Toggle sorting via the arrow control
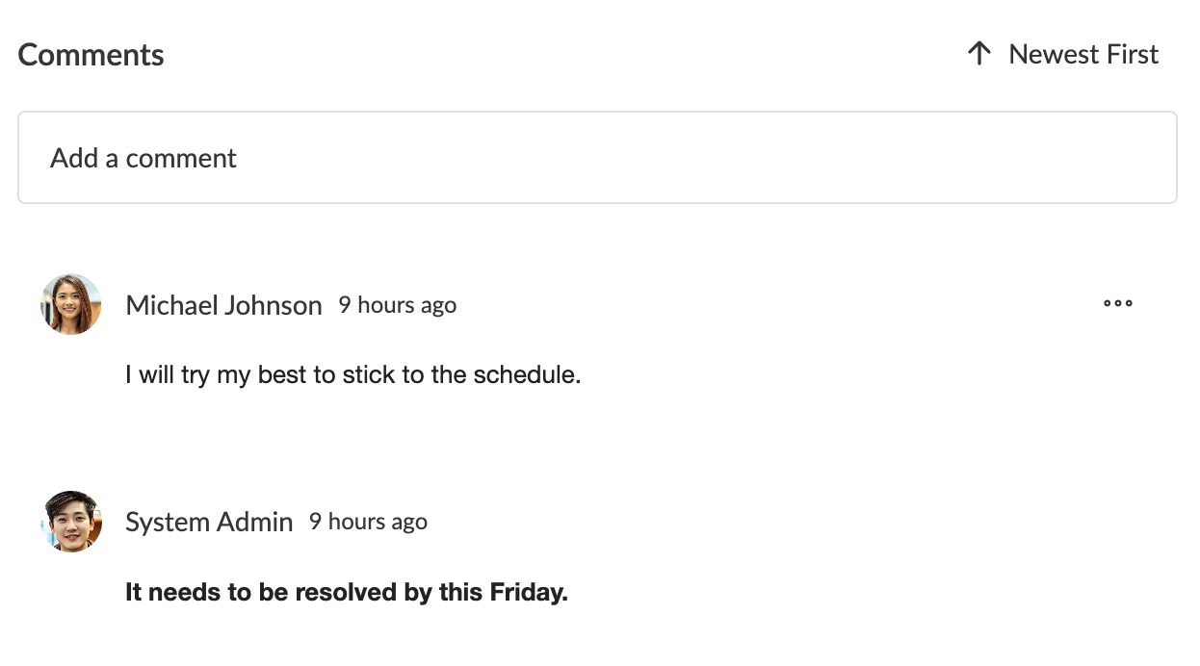 [x=978, y=53]
